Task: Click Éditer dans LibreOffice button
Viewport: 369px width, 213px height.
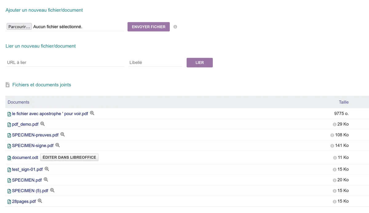Action: (x=69, y=157)
